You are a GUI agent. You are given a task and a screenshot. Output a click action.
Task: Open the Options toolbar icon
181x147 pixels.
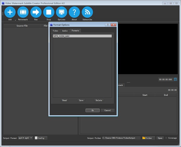pyautogui.click(x=62, y=12)
